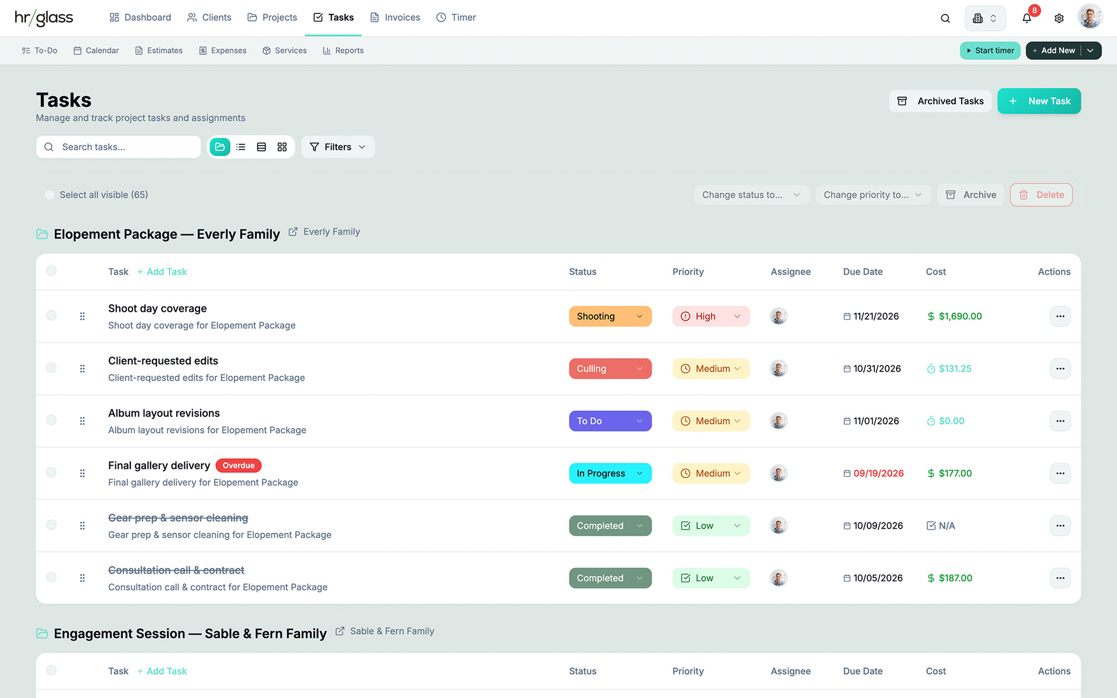Open the Reports sub-tab
Screen dimensions: 1117x698
[x=343, y=51]
